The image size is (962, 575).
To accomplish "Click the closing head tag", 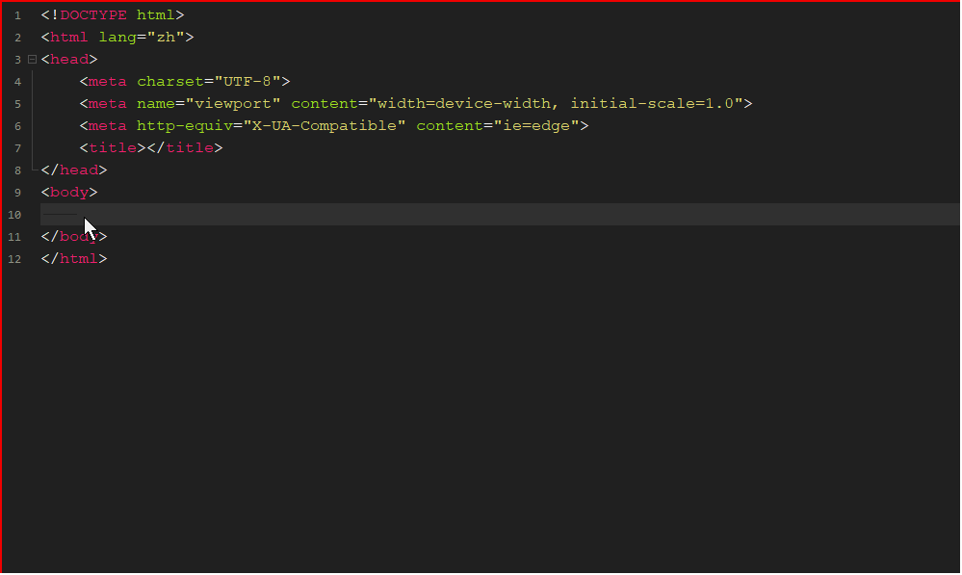I will pos(74,170).
